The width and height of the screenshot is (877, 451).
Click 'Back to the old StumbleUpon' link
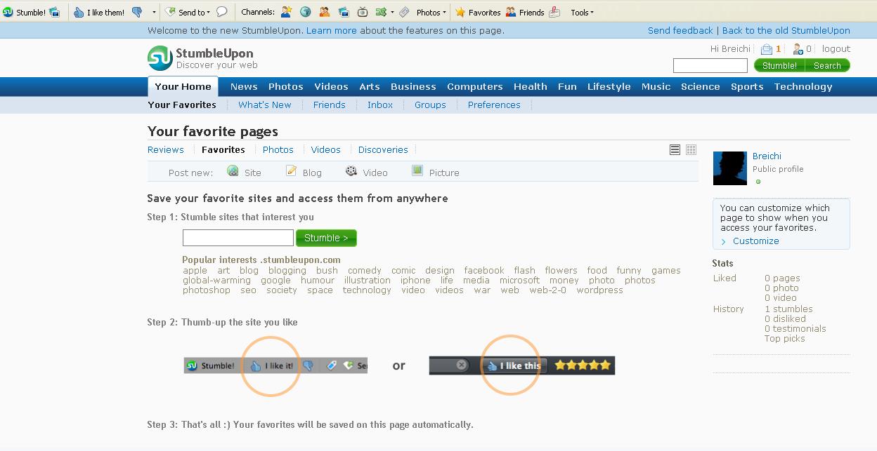786,31
